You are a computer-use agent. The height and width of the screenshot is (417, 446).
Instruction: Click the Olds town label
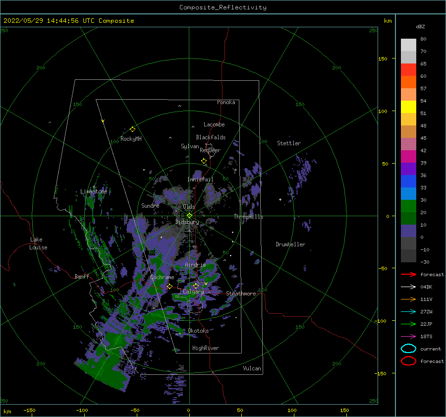189,207
